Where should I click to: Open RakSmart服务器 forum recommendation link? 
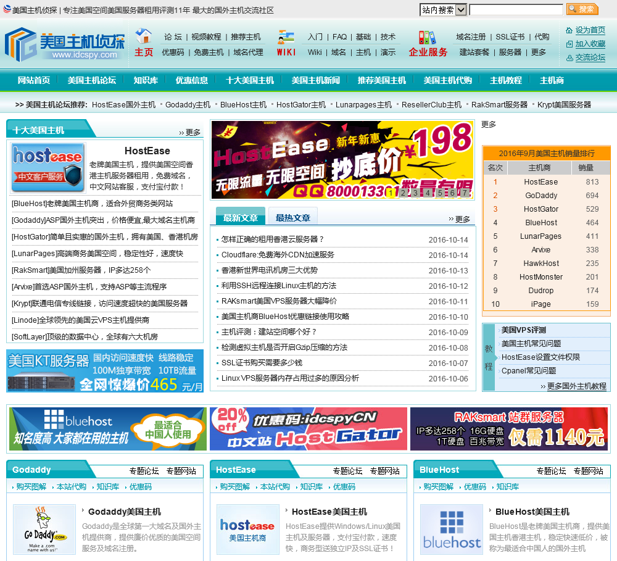coord(499,105)
